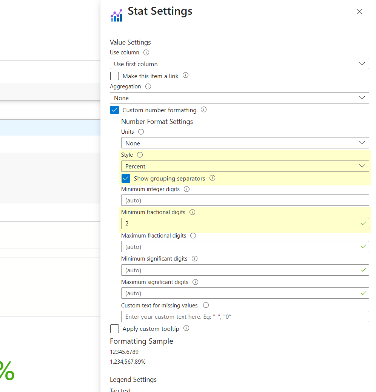Enable the Make this item a link checkbox

coord(115,76)
